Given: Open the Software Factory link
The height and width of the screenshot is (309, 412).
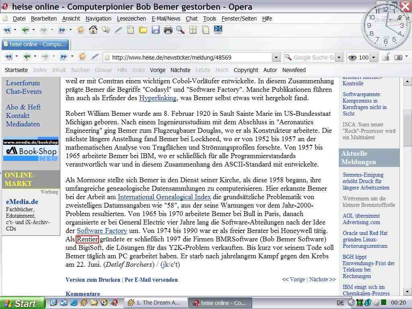Looking at the screenshot, I should click(x=102, y=231).
